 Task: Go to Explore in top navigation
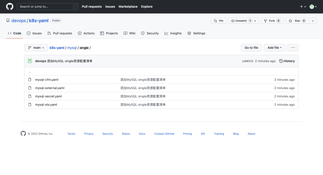[x=147, y=7]
